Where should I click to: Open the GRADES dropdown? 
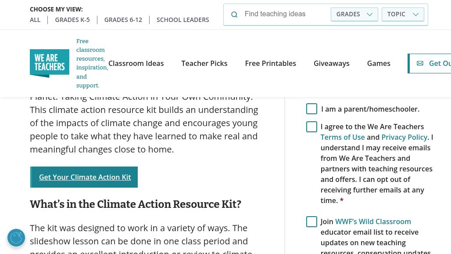click(354, 14)
